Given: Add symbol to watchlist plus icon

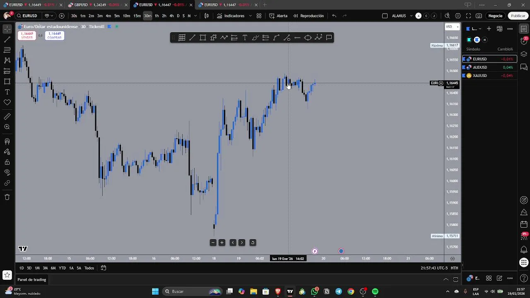Looking at the screenshot, I should [x=489, y=29].
